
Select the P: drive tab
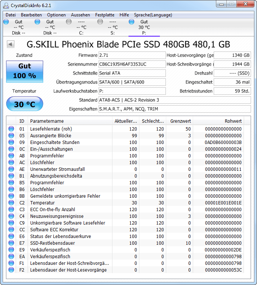[x=144, y=27]
